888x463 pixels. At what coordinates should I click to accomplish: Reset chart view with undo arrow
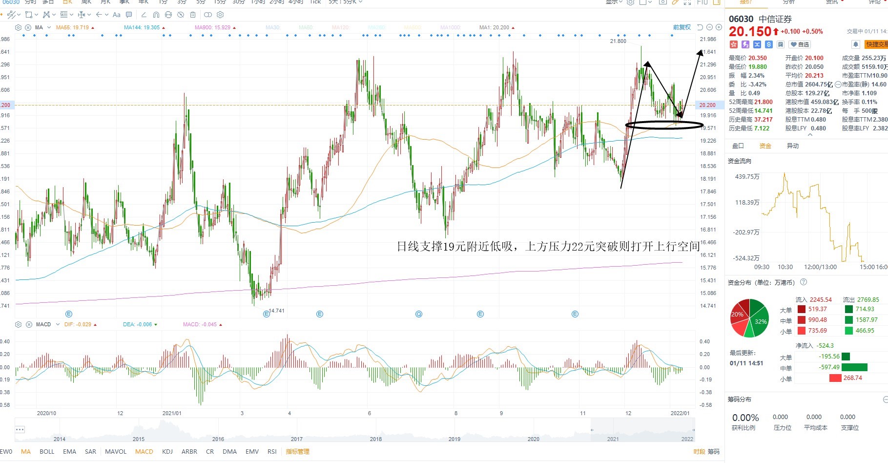pos(700,27)
